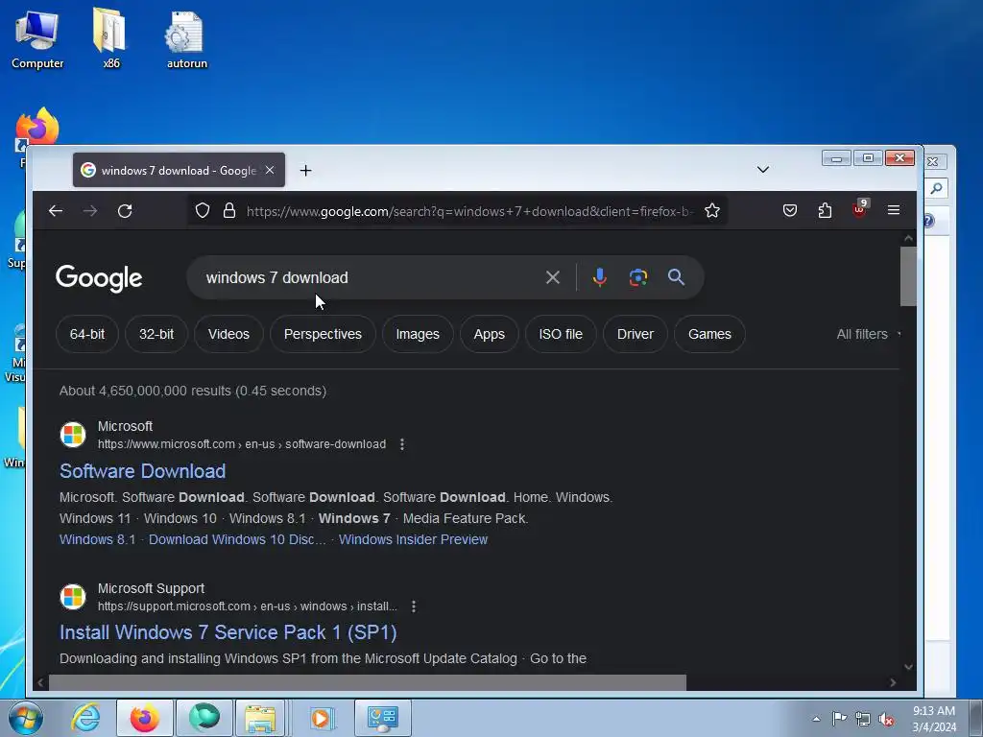The height and width of the screenshot is (737, 983).
Task: Click the vertical scrollbar thumb
Action: click(x=908, y=276)
